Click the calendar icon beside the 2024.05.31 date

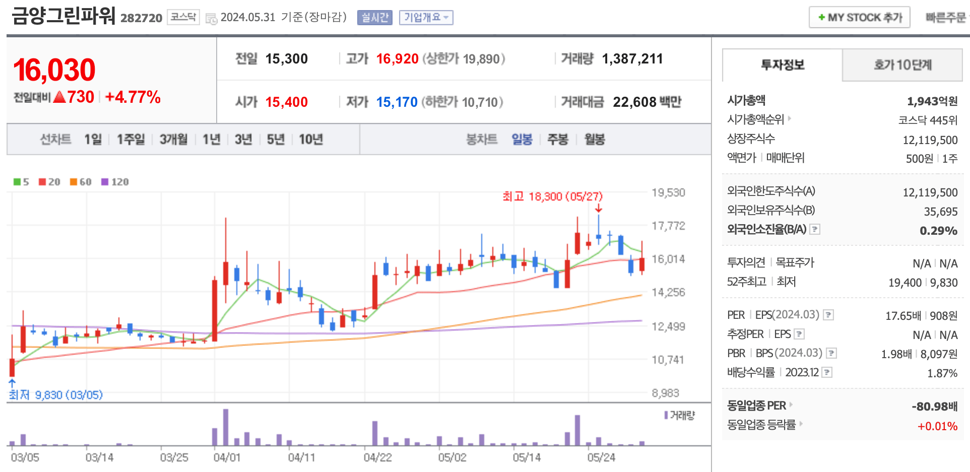pyautogui.click(x=211, y=19)
